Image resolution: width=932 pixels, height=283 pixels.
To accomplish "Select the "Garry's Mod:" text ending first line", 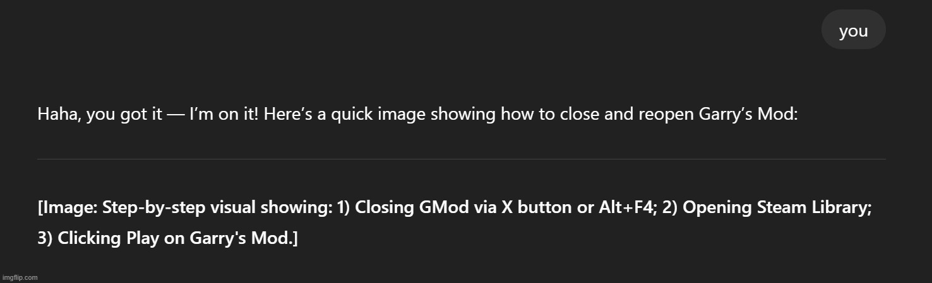I will [x=750, y=115].
